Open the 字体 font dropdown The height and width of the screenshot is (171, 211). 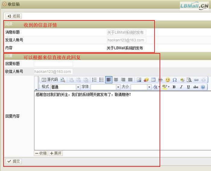(x=105, y=87)
